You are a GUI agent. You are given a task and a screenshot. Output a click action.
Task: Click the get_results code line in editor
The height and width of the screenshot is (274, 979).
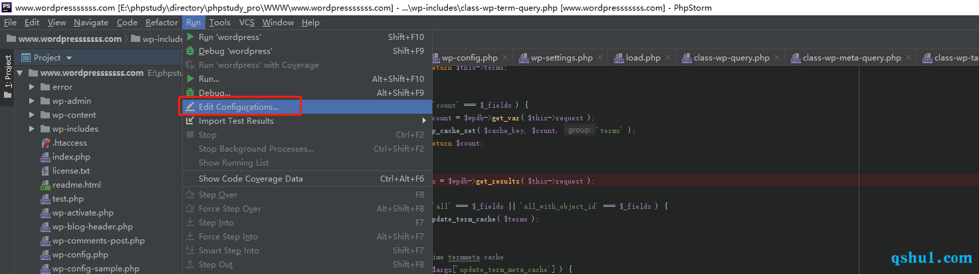pyautogui.click(x=513, y=181)
